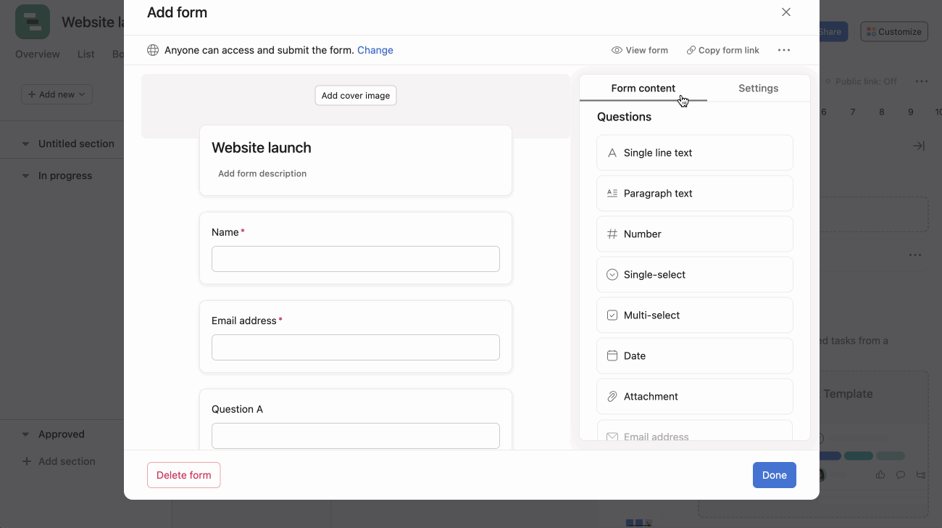The height and width of the screenshot is (528, 942).
Task: Collapse the Untitled section
Action: click(x=25, y=144)
